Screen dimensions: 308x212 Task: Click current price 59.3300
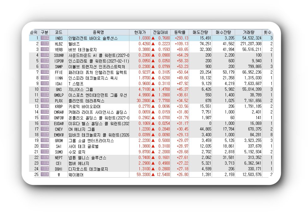(x=143, y=175)
